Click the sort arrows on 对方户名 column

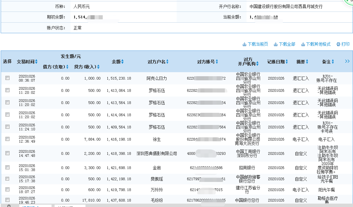[x=167, y=61]
